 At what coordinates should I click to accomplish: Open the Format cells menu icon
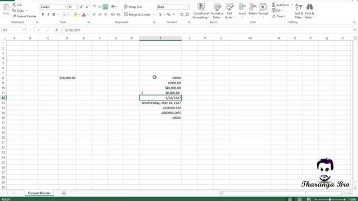coord(263,7)
